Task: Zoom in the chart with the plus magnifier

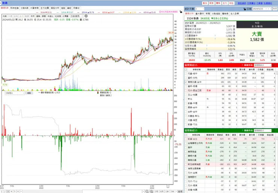Action: coord(152,191)
